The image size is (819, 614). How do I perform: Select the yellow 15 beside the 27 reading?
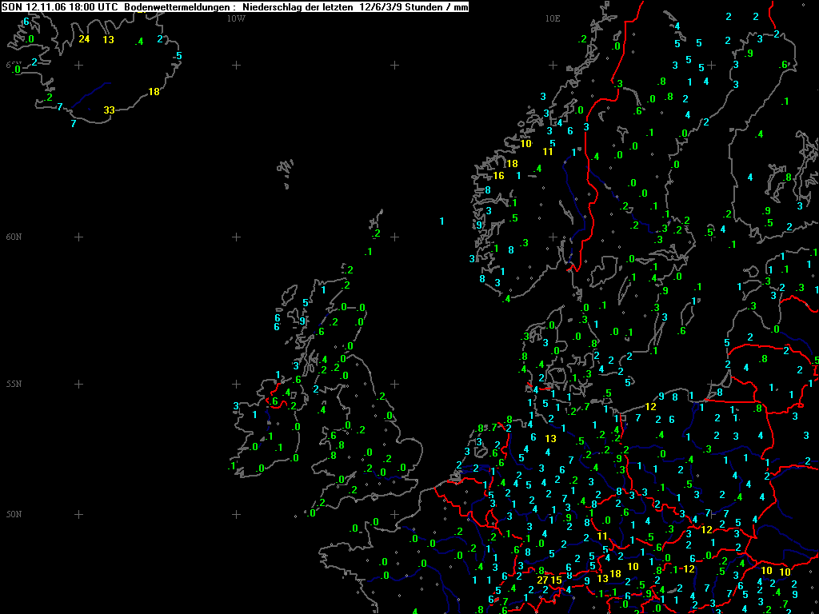[x=557, y=580]
